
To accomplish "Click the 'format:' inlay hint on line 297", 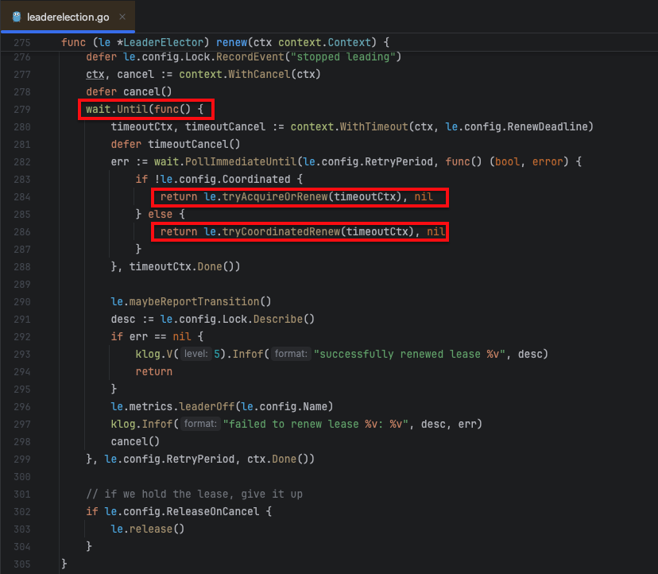I will [200, 424].
